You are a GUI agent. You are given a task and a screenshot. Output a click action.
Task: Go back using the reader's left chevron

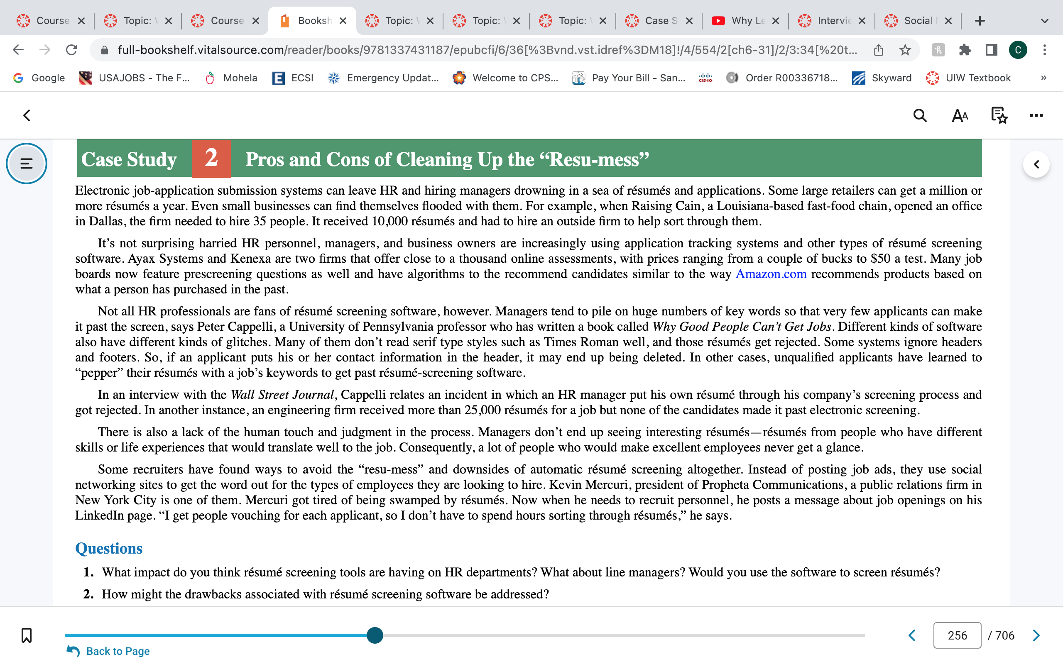click(x=27, y=115)
